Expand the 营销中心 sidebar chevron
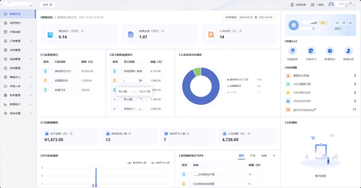Viewport: 361px width, 188px height. tap(31, 77)
